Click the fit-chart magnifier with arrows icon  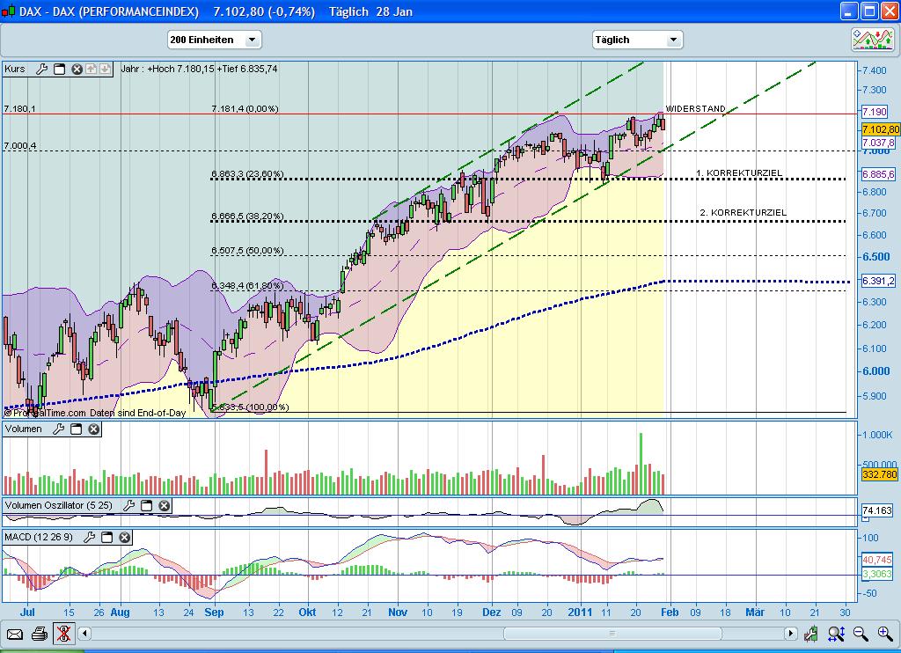pyautogui.click(x=836, y=635)
